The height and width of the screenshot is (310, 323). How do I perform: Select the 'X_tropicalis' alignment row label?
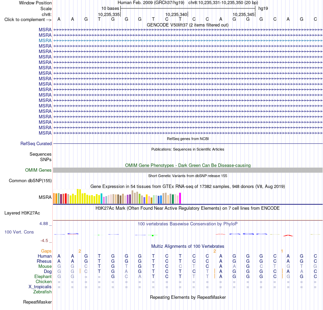point(40,287)
